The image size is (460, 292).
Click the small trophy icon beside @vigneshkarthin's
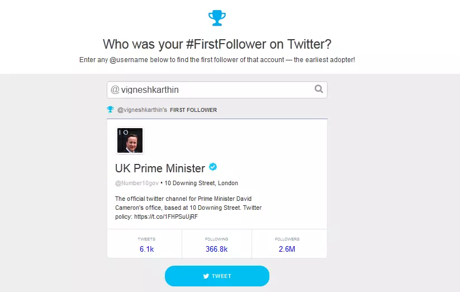point(110,110)
